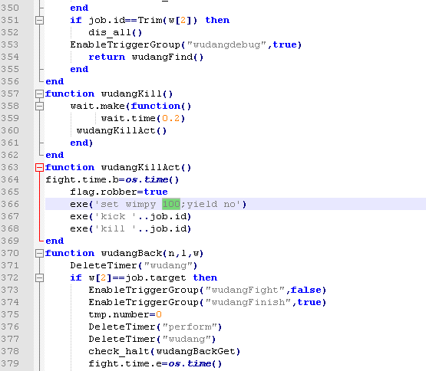Click the tmp.number=0 statement
426x371 pixels.
(x=125, y=314)
